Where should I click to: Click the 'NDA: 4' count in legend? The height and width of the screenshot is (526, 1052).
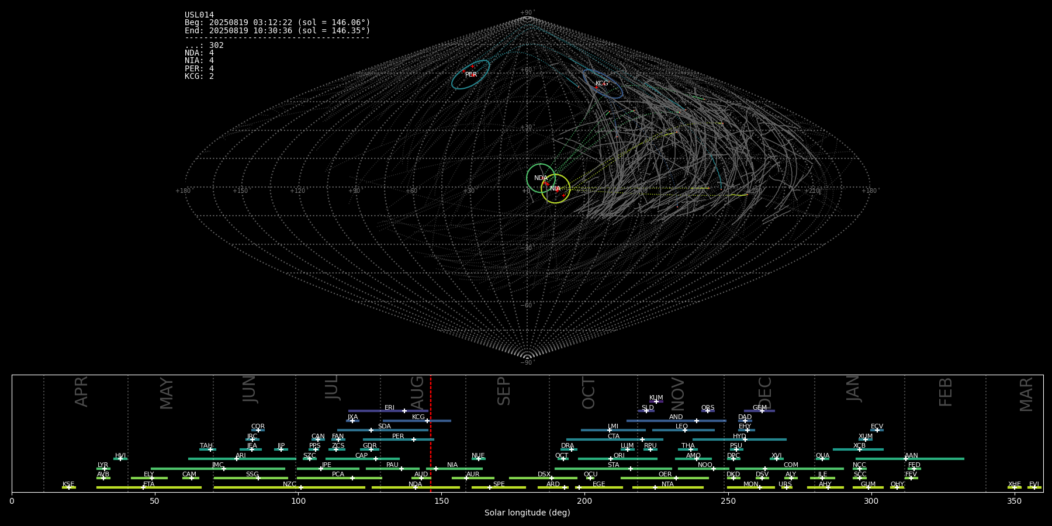199,53
